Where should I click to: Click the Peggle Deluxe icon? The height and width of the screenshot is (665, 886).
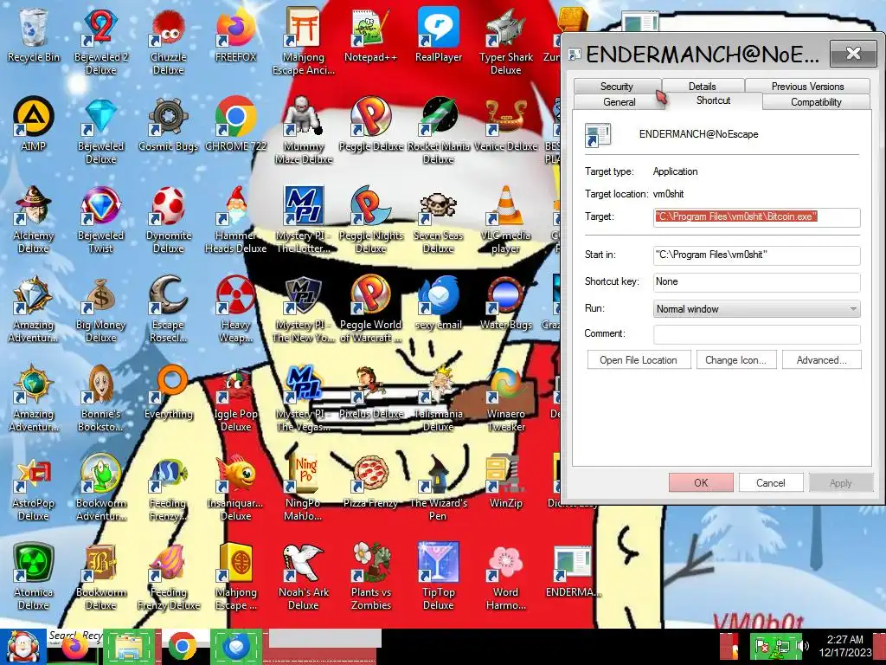pyautogui.click(x=370, y=125)
